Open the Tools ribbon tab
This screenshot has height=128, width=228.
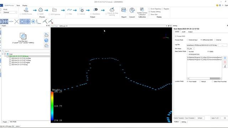[x=18, y=6]
